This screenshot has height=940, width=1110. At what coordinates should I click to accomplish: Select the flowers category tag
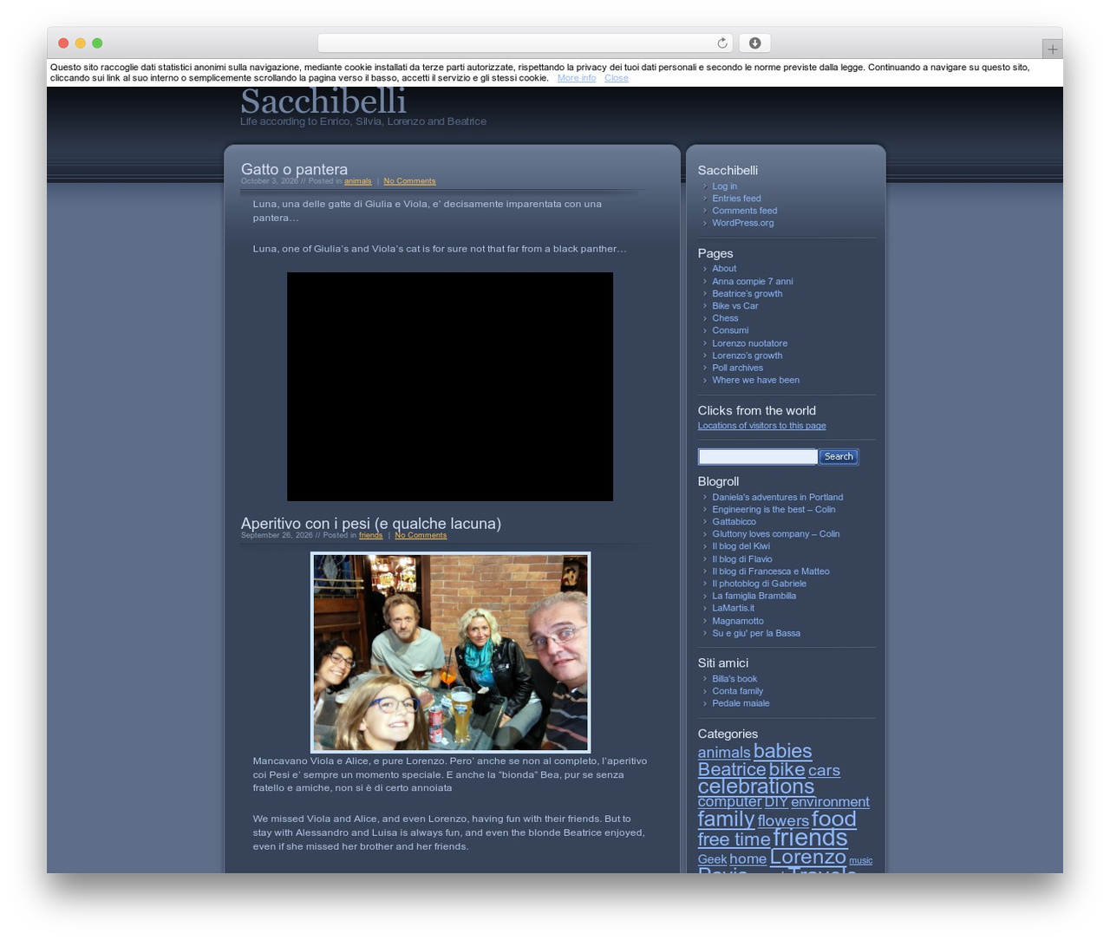coord(783,820)
